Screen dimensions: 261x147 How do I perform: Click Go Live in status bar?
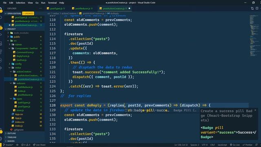tap(235, 145)
